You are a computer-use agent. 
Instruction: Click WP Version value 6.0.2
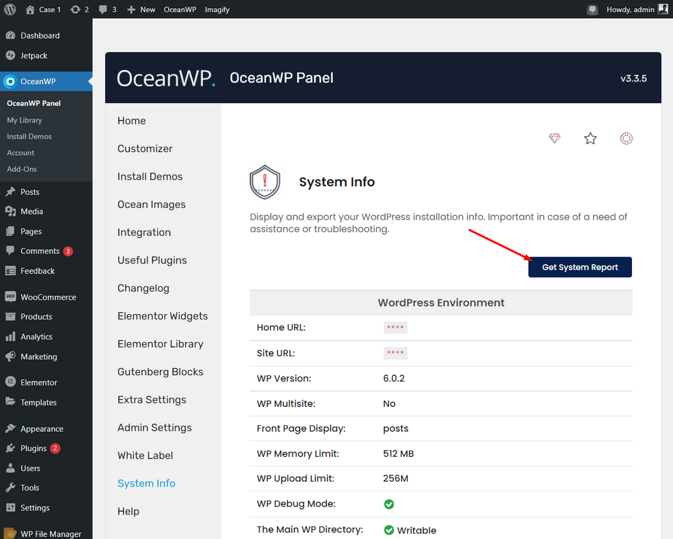[x=394, y=378]
